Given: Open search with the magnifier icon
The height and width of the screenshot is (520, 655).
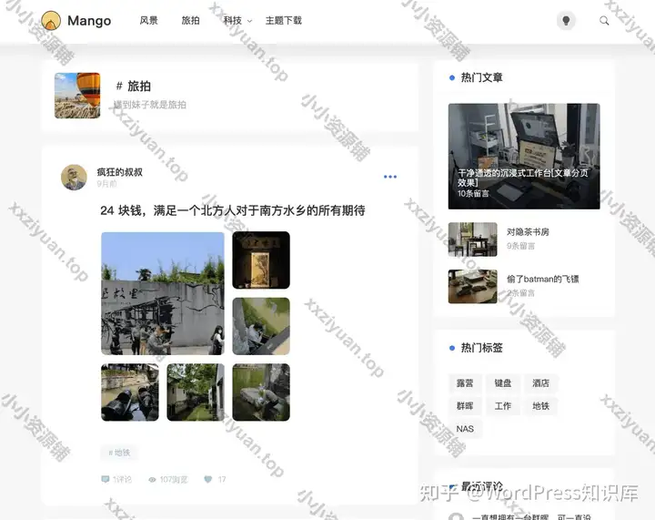Looking at the screenshot, I should (604, 20).
